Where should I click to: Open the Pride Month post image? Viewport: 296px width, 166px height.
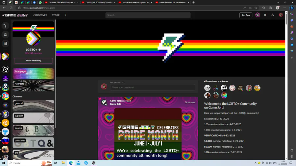(148, 134)
